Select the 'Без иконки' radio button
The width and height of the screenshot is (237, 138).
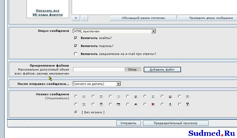click(76, 112)
